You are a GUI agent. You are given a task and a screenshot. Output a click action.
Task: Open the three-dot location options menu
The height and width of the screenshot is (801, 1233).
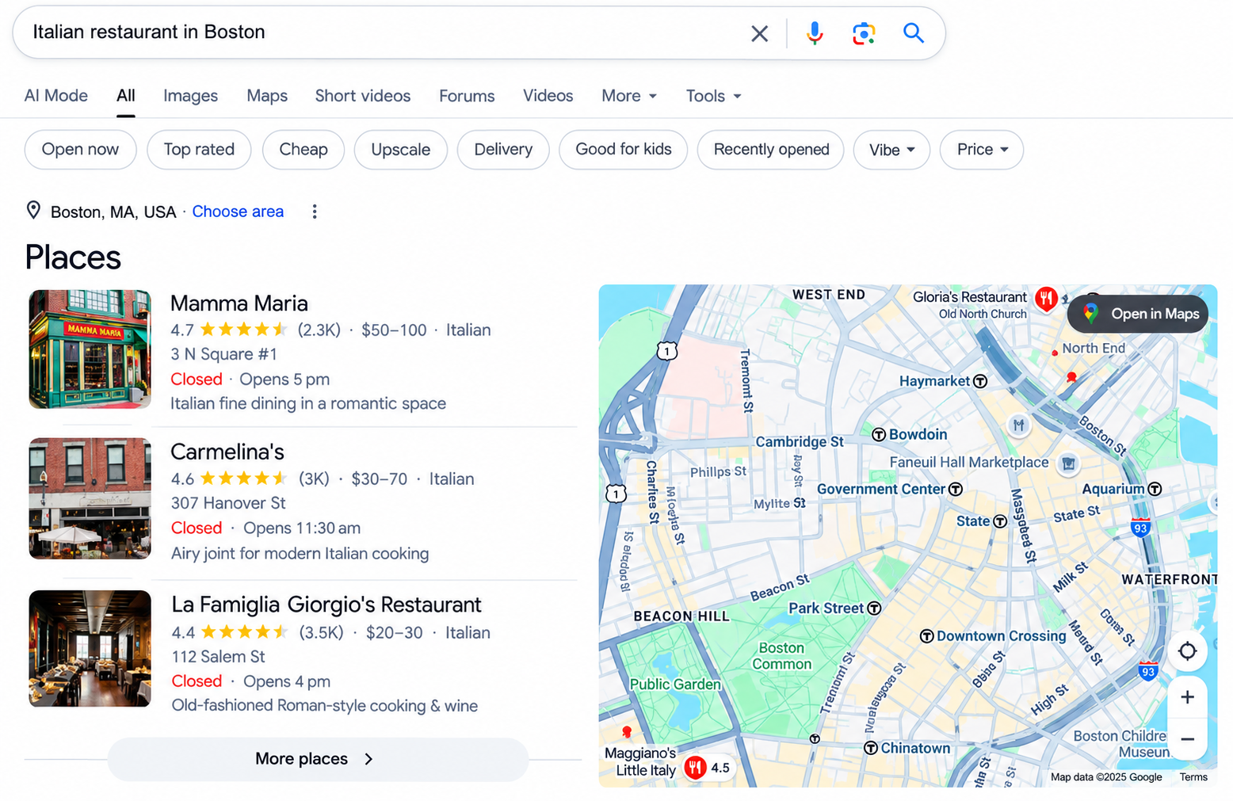(x=315, y=212)
